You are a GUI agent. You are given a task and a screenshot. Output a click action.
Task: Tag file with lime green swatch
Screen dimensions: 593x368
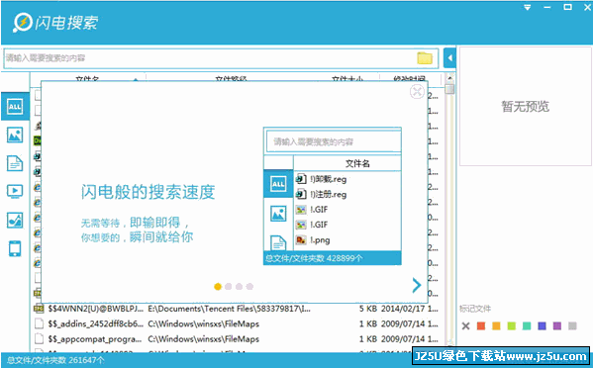point(511,325)
